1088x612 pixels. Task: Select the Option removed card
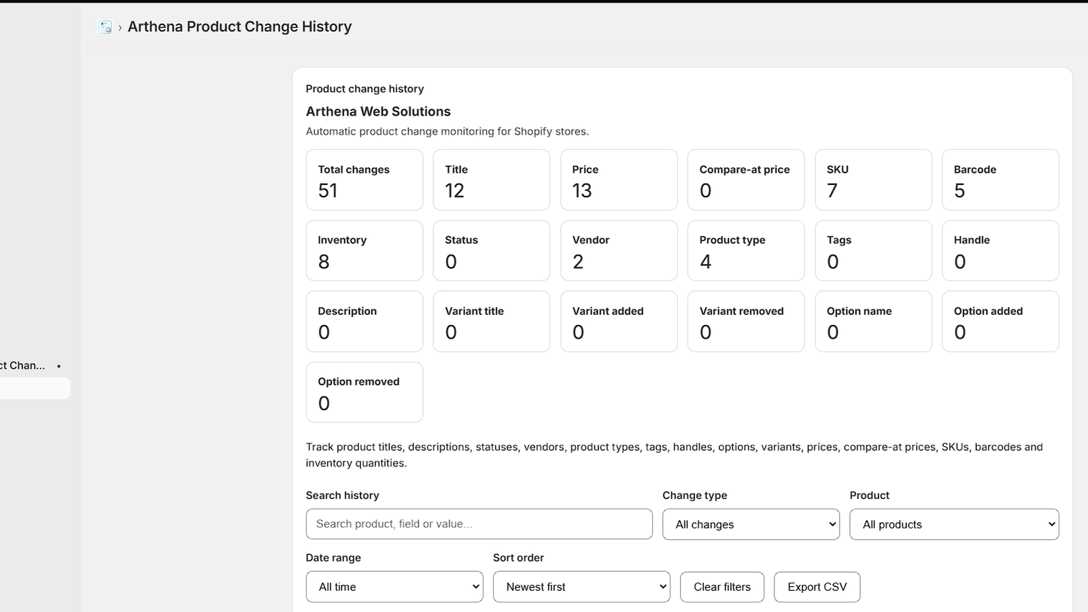pos(364,392)
